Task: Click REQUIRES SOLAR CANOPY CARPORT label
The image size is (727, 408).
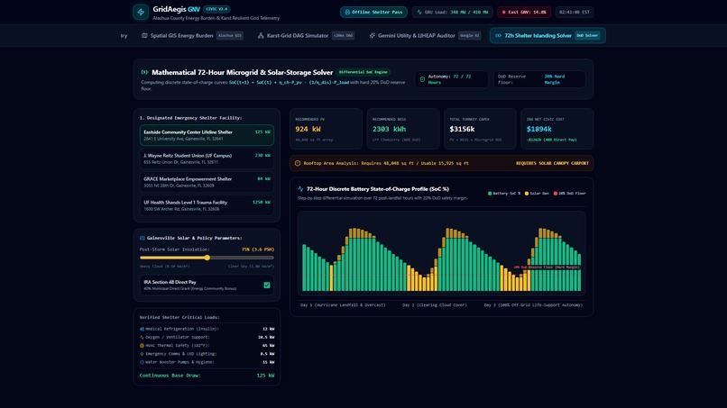Action: pos(552,163)
